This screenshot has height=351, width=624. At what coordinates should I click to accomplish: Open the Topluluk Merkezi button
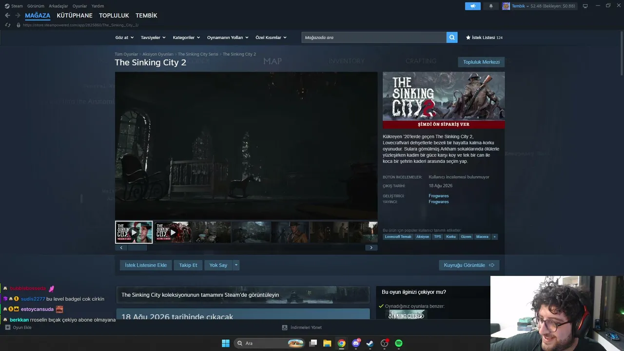coord(481,62)
